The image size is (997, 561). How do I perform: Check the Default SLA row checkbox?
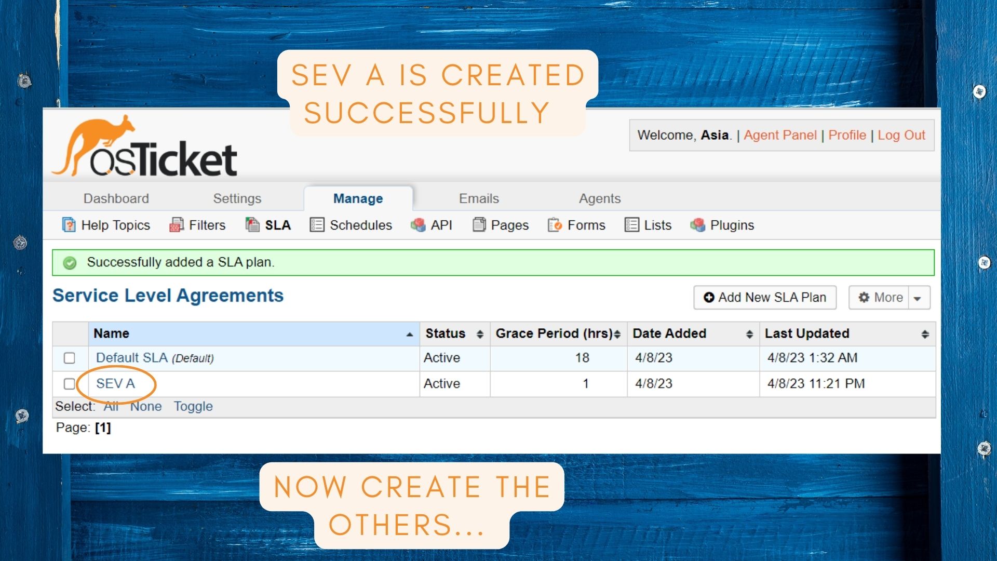pos(69,358)
